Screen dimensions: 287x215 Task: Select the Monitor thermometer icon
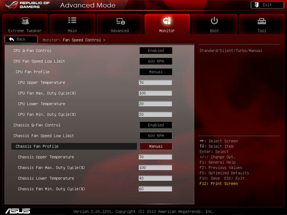(167, 21)
